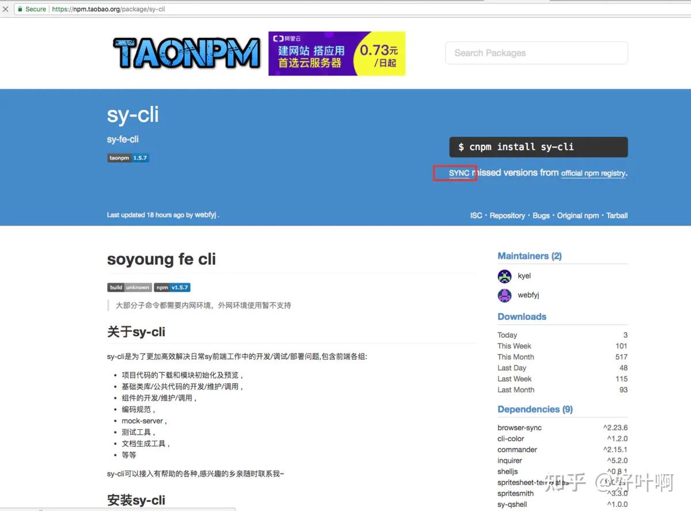691x511 pixels.
Task: Click webfyj link in last updated text
Action: (x=204, y=213)
